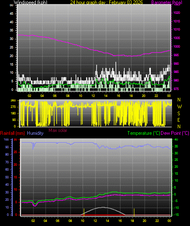Click '990' on the Barometer axis

(176, 64)
